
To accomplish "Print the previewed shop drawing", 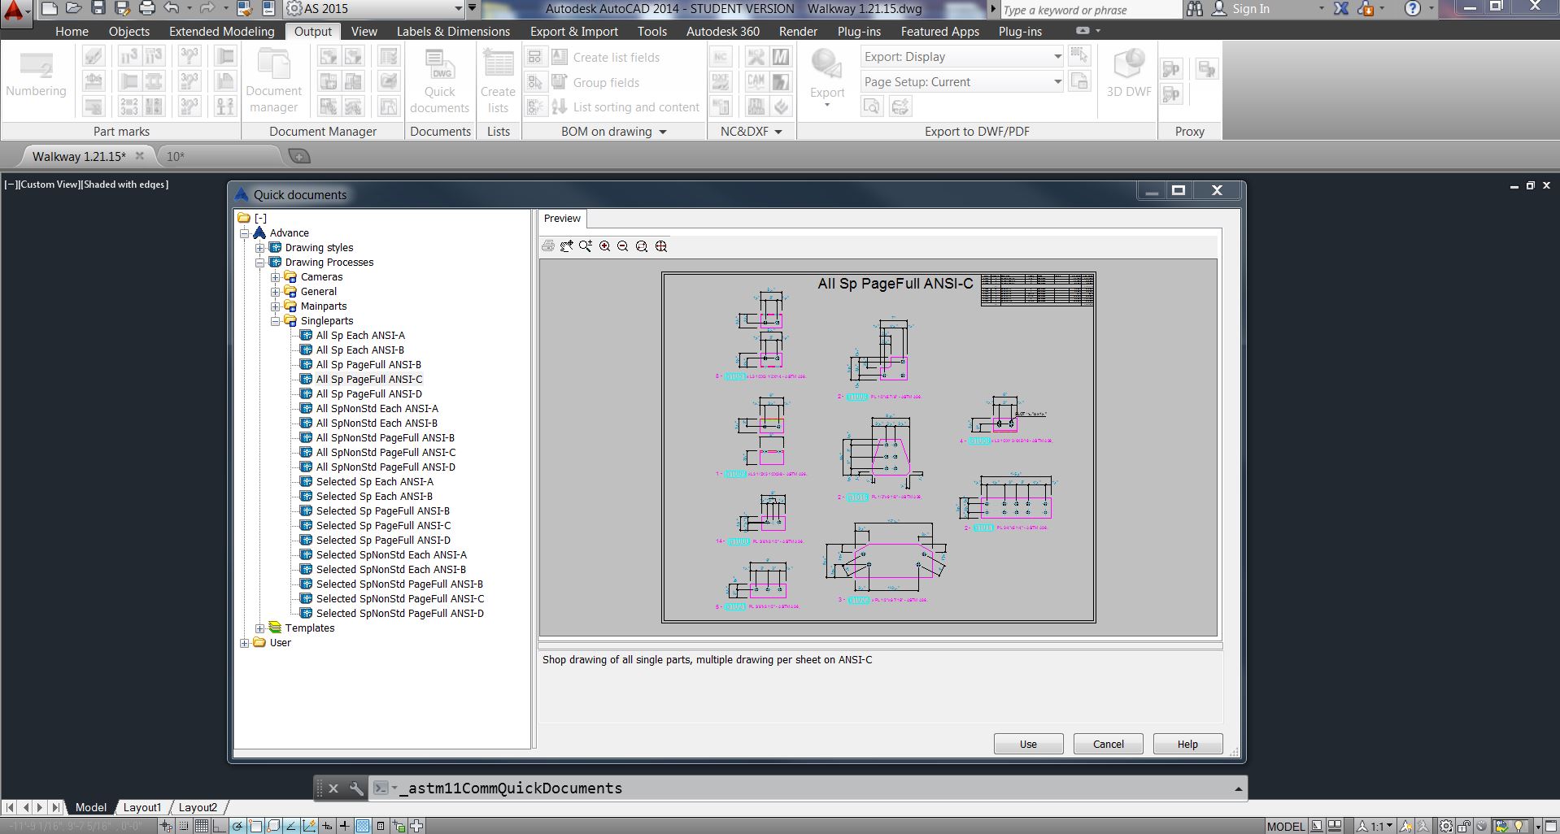I will point(547,246).
